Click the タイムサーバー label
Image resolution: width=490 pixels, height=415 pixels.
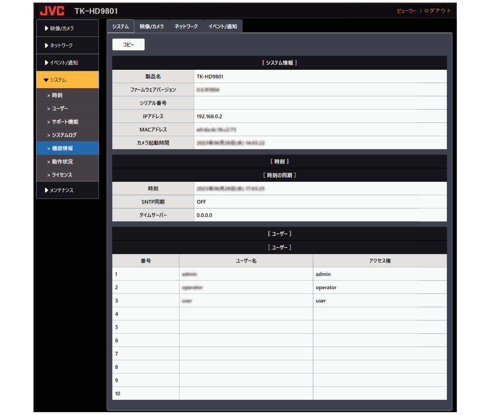[153, 215]
